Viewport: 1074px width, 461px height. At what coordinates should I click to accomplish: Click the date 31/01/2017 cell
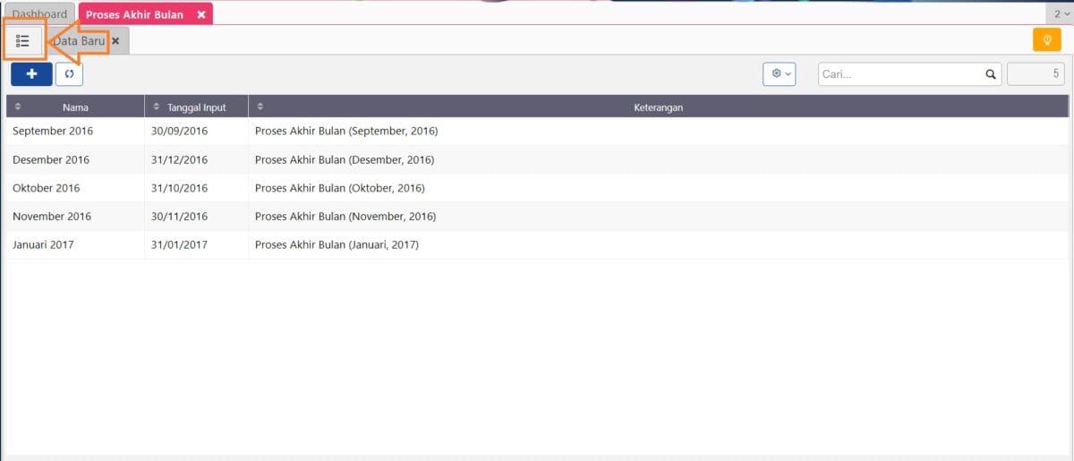point(179,244)
